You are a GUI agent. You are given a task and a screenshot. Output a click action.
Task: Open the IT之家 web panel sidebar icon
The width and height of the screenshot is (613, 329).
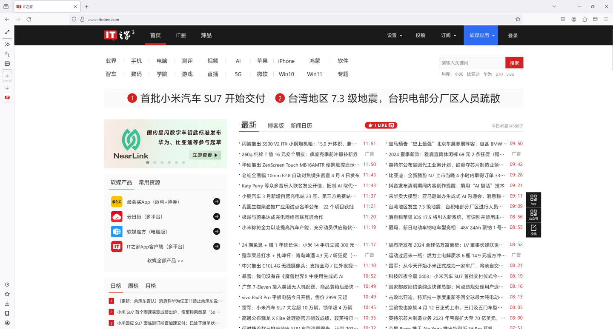[x=7, y=98]
